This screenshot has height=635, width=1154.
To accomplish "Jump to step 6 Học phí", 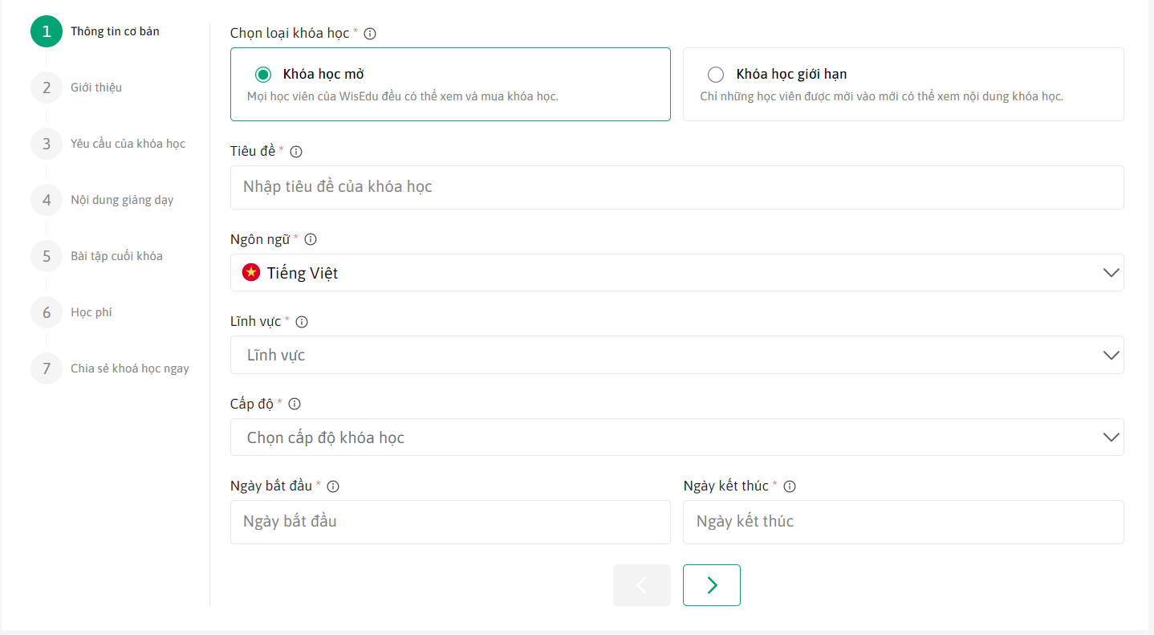I will 91,312.
